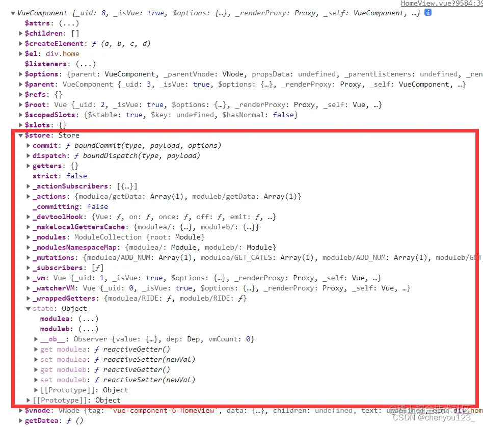
Task: Expand the _watcherVM Vue instance
Action: pyautogui.click(x=29, y=288)
